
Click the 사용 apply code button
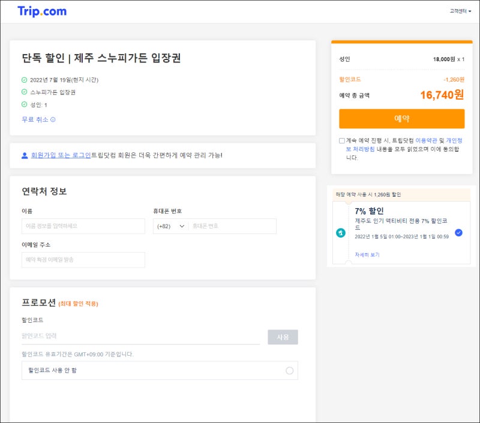(283, 337)
